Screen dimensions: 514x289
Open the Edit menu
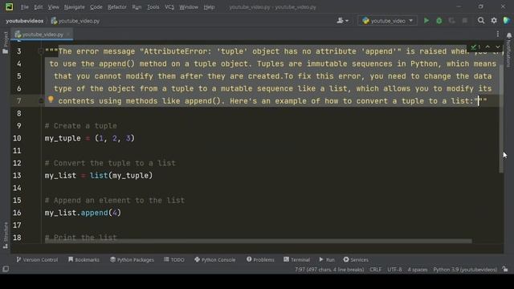[39, 7]
